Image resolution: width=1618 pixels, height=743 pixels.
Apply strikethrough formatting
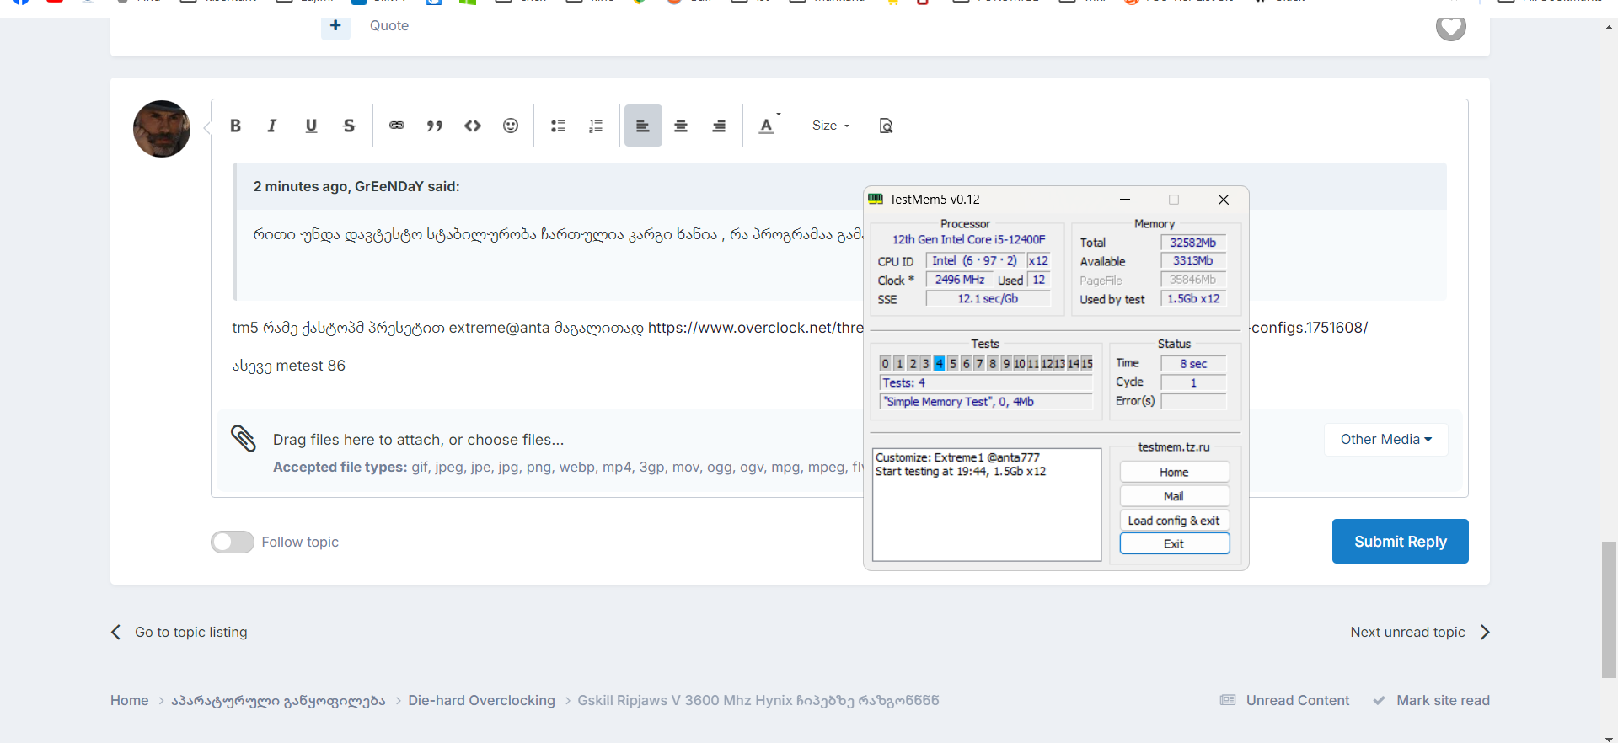click(349, 126)
